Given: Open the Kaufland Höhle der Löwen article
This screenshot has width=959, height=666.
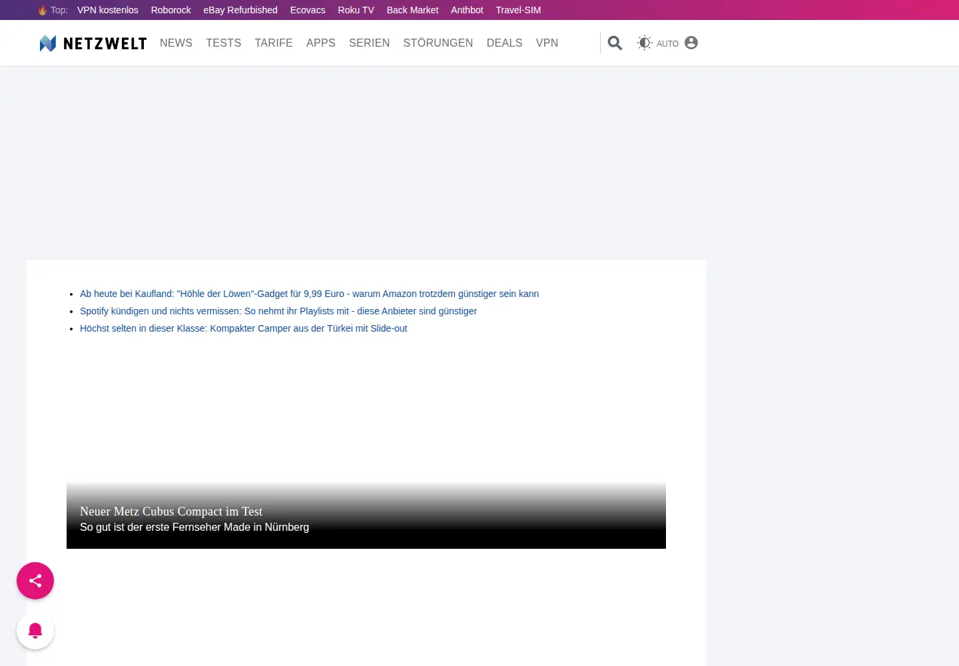Looking at the screenshot, I should click(x=310, y=294).
